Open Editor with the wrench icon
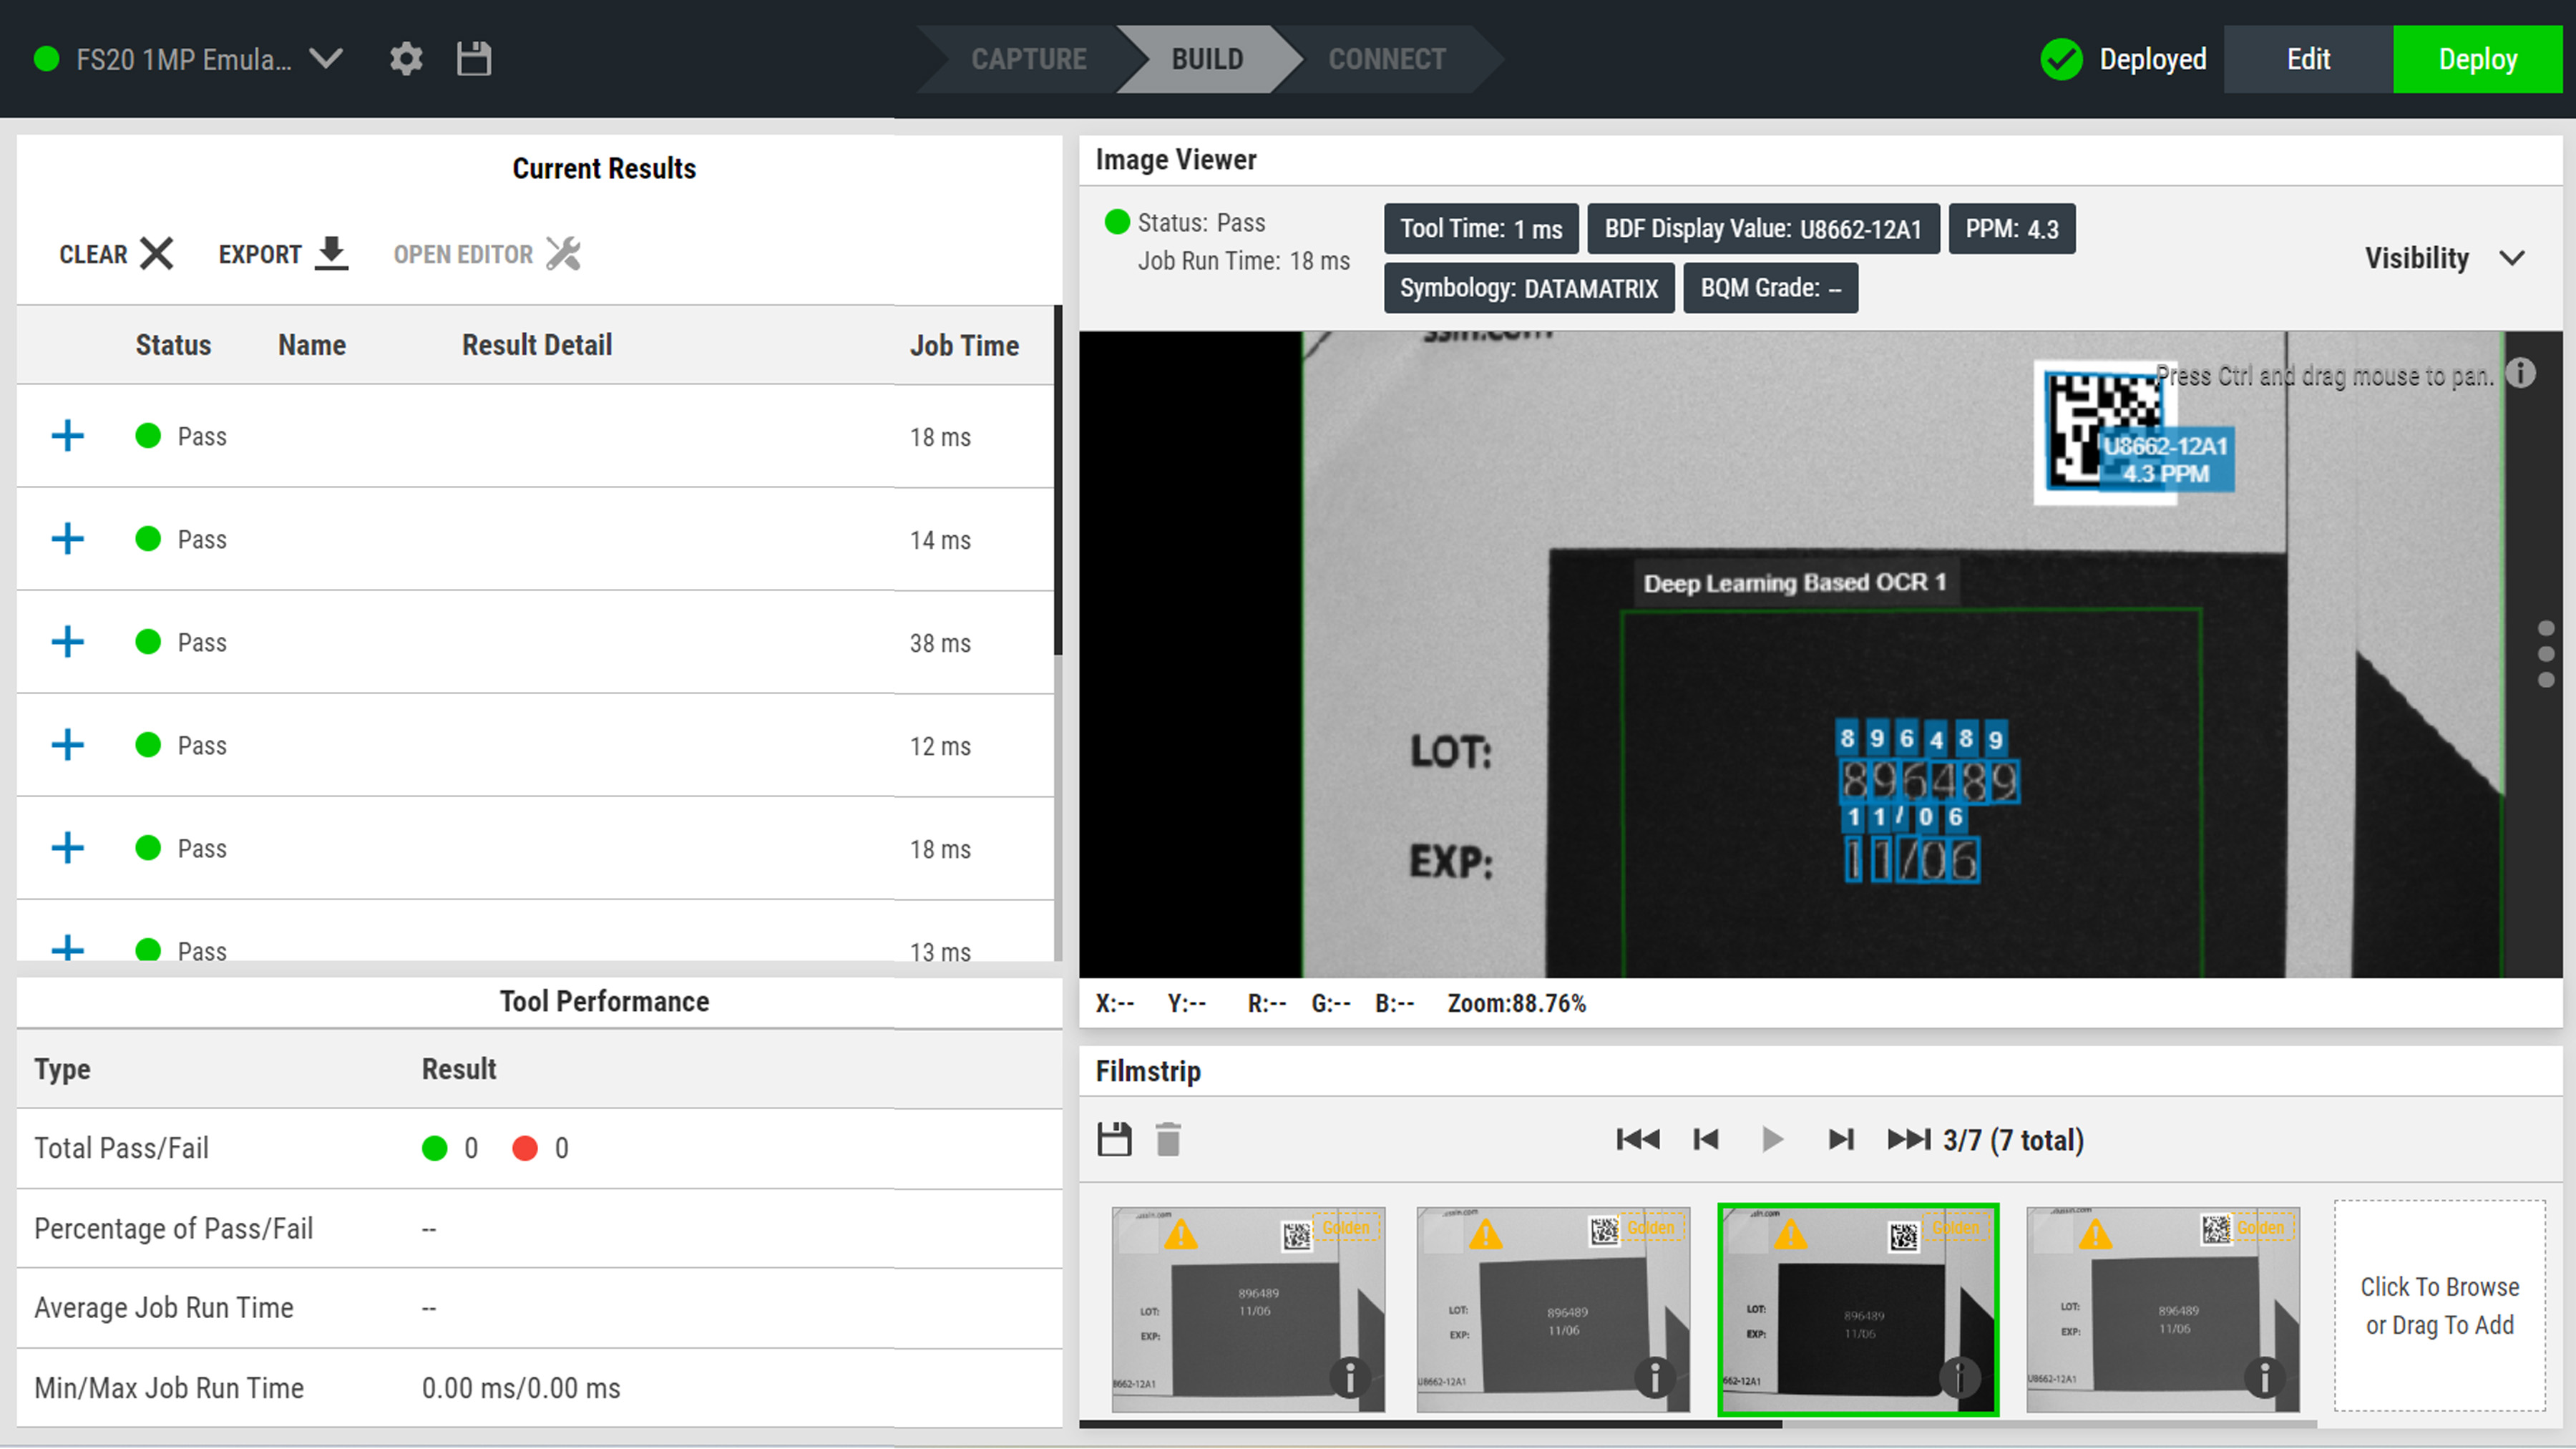 point(563,253)
